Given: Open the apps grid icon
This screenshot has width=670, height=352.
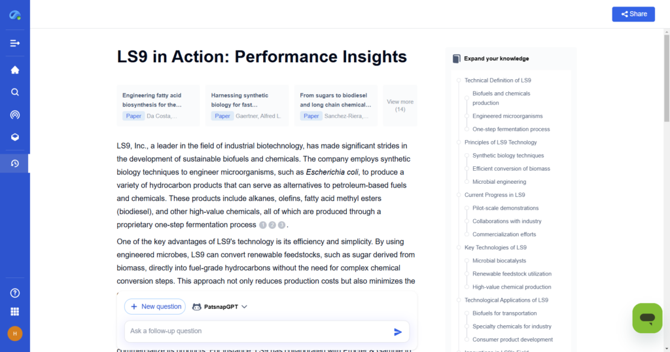Looking at the screenshot, I should pyautogui.click(x=14, y=311).
